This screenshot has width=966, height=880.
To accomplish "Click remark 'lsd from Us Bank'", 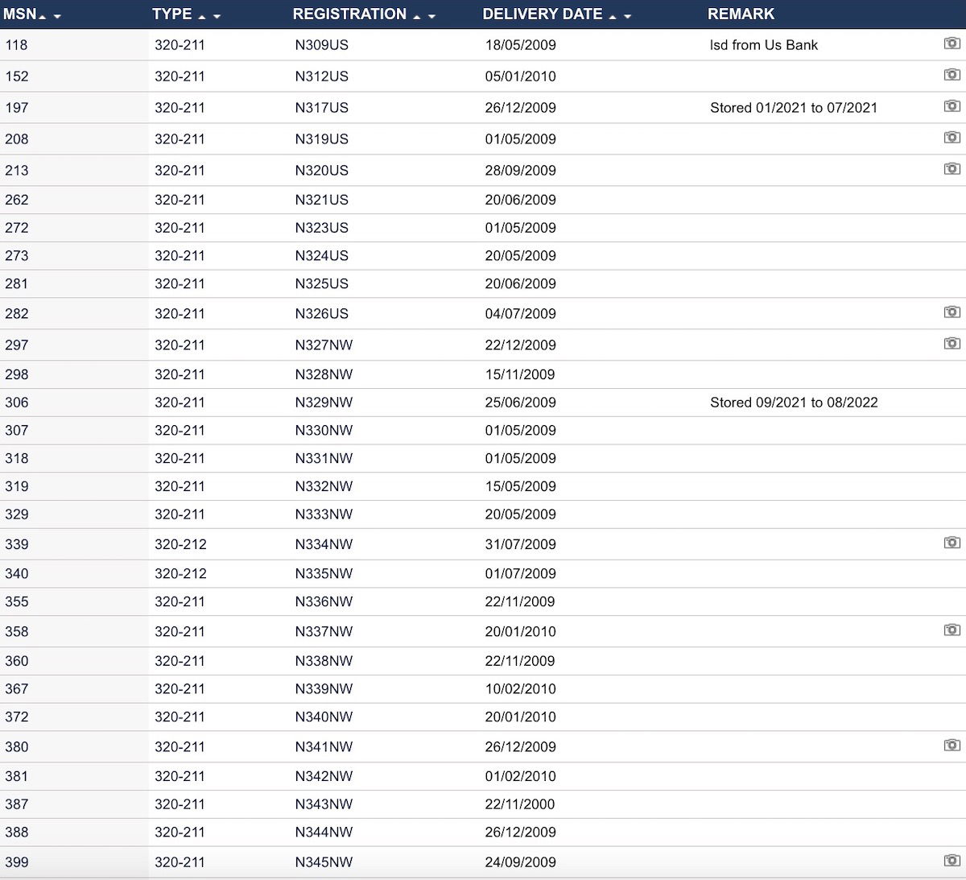I will coord(763,45).
